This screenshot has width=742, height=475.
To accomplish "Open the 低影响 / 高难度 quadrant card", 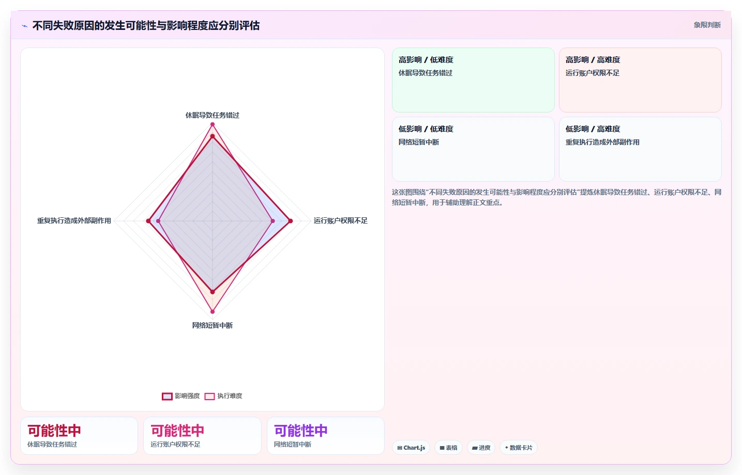I will click(640, 149).
